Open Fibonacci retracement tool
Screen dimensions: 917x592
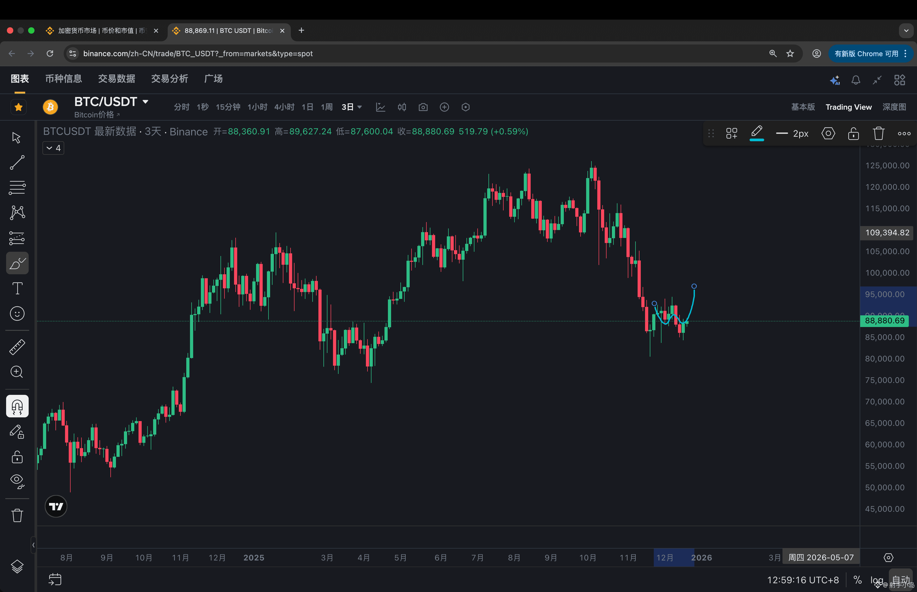(17, 188)
